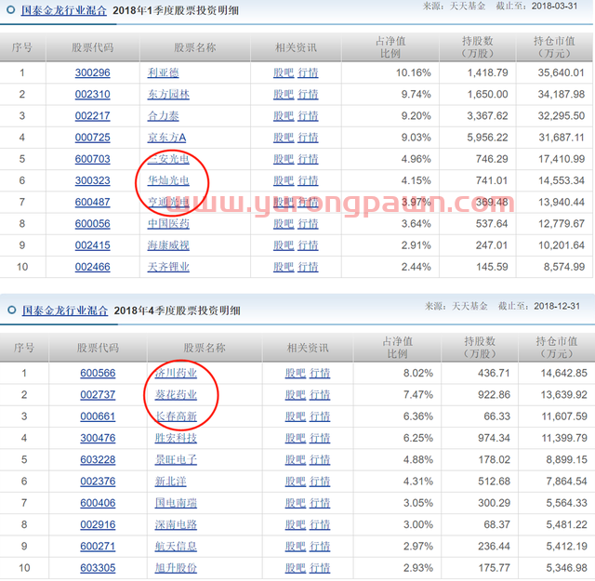Open 行情 for the 三安光电 row
The width and height of the screenshot is (595, 581).
click(308, 159)
